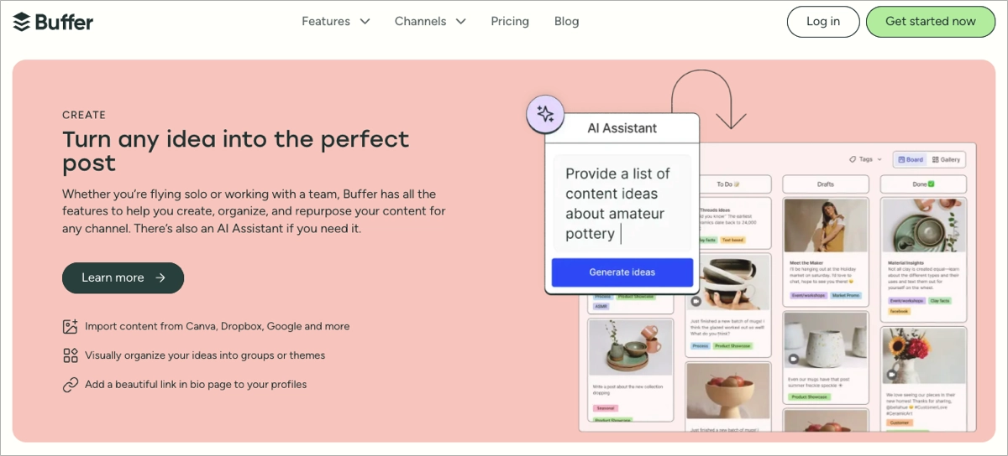Open the white speckled vases photo

826,341
